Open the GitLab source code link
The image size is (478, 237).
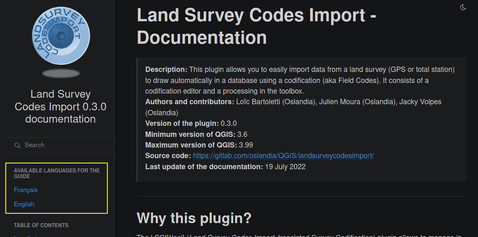284,156
